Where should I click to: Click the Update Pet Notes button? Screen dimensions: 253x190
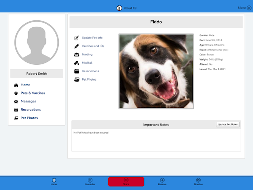tap(228, 125)
